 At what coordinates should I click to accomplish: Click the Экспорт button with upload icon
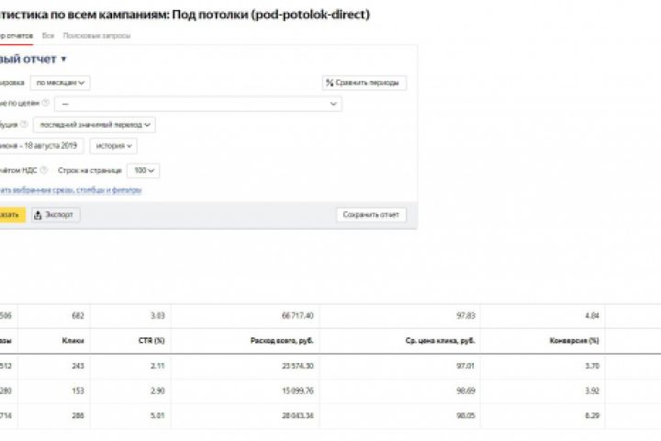(55, 215)
